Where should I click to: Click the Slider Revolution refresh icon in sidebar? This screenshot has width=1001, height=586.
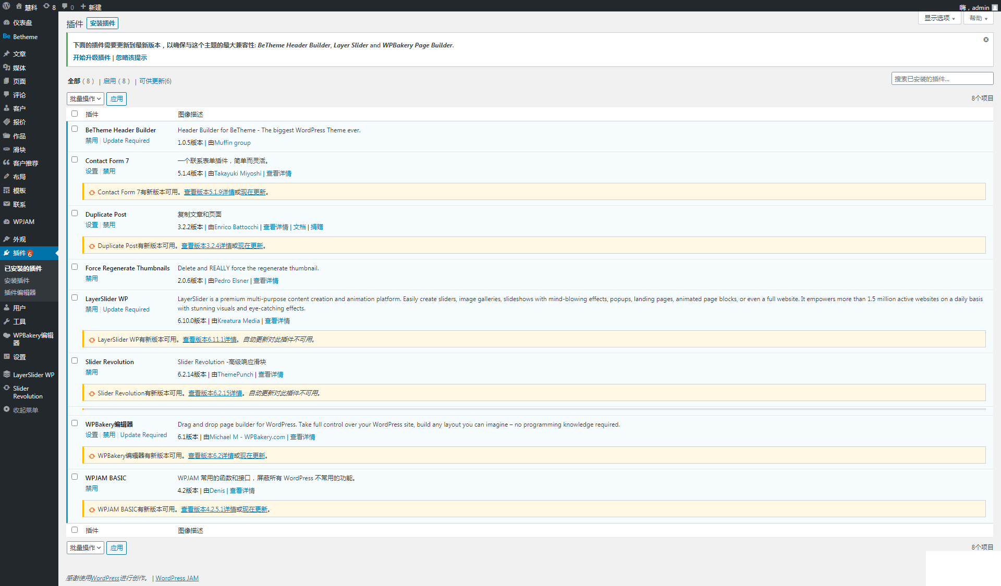tap(7, 388)
